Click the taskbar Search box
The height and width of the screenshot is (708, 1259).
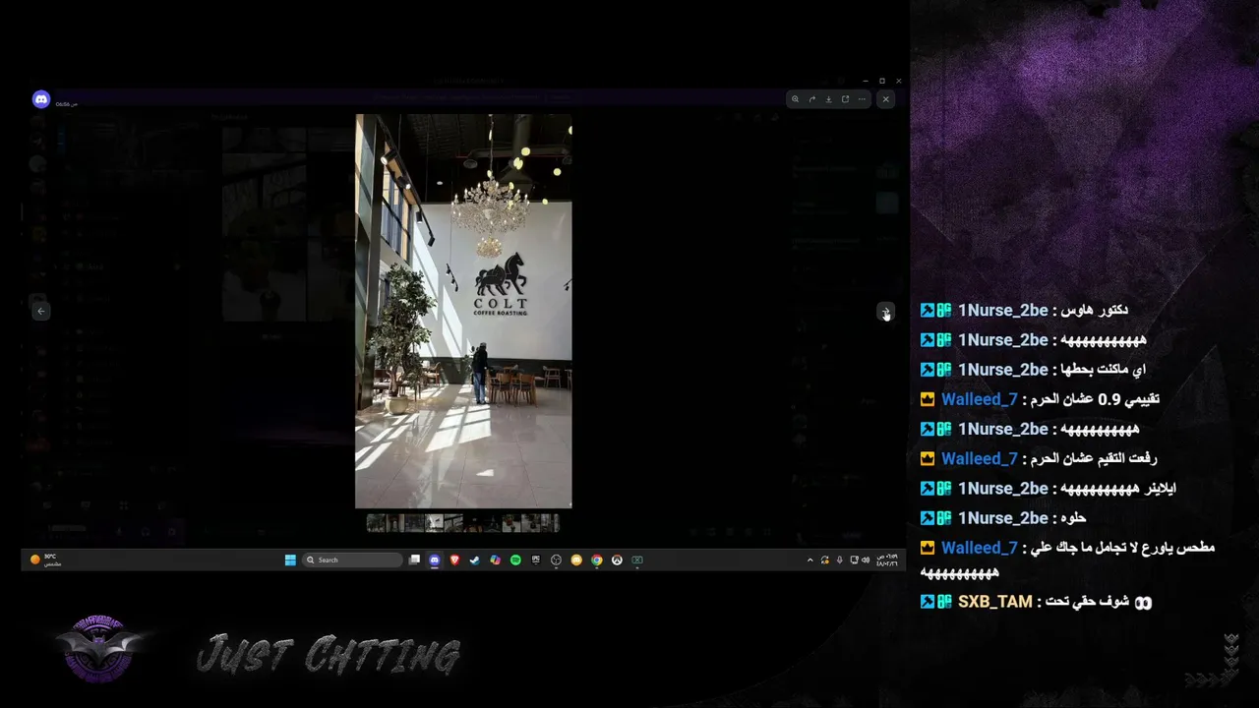pyautogui.click(x=352, y=560)
